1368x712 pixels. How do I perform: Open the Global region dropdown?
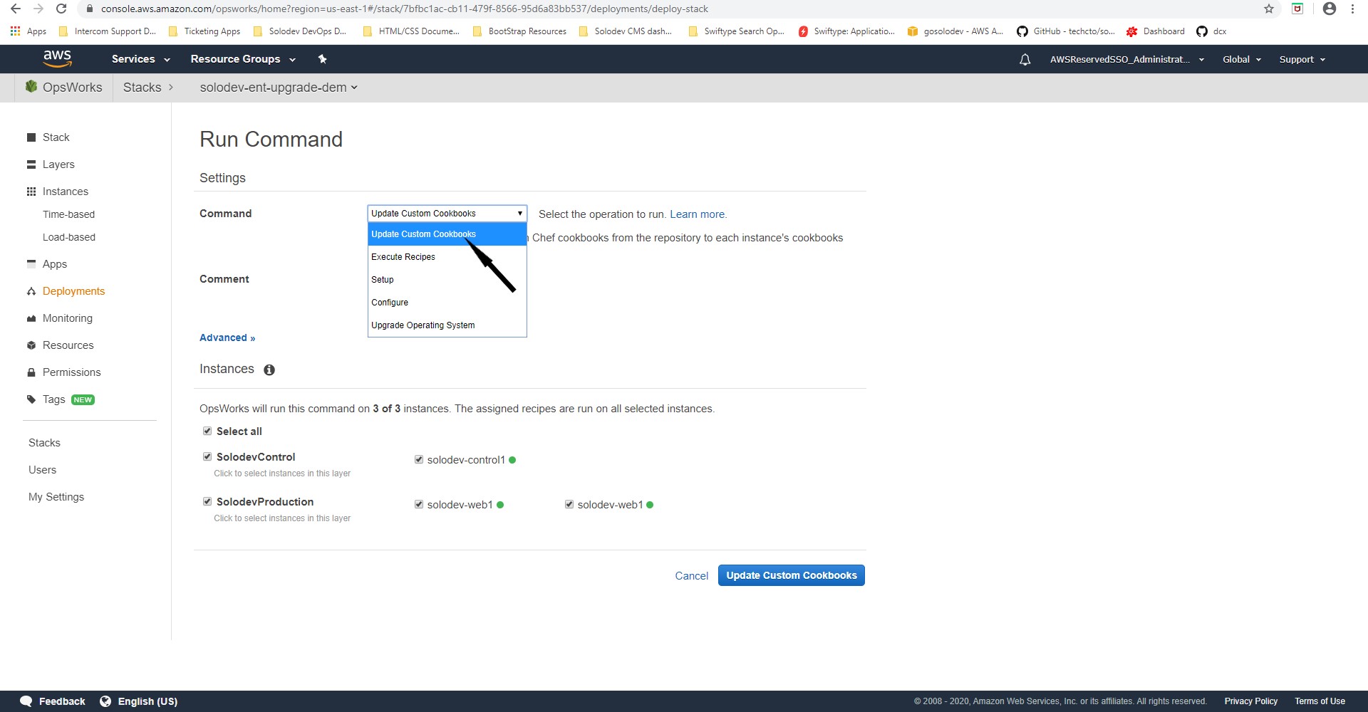(1242, 60)
